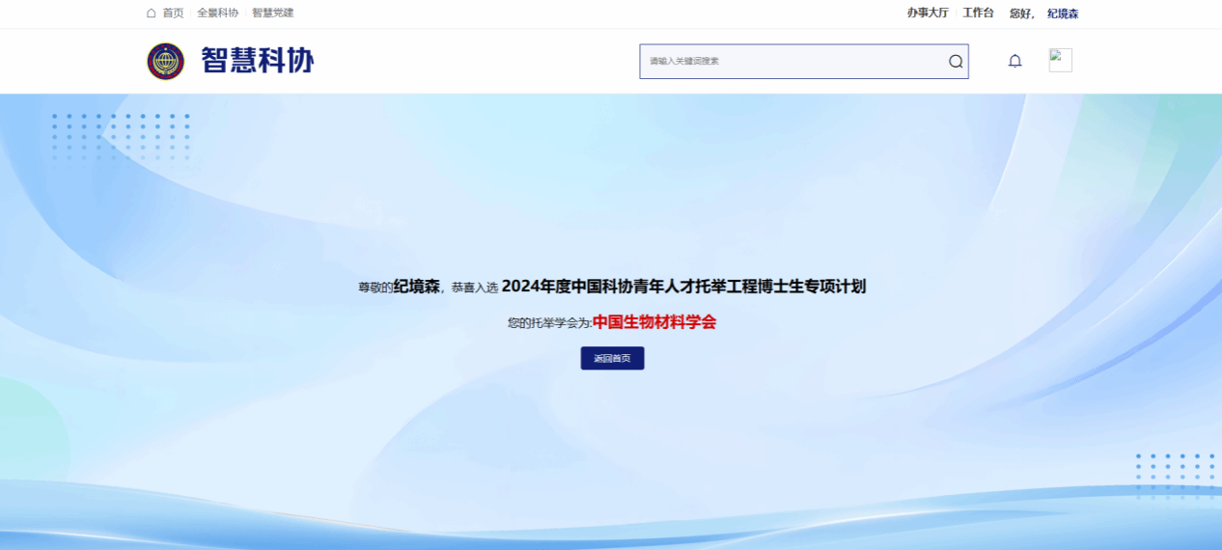Image resolution: width=1222 pixels, height=550 pixels.
Task: Open 办事大厅 from the top bar
Action: pos(927,14)
